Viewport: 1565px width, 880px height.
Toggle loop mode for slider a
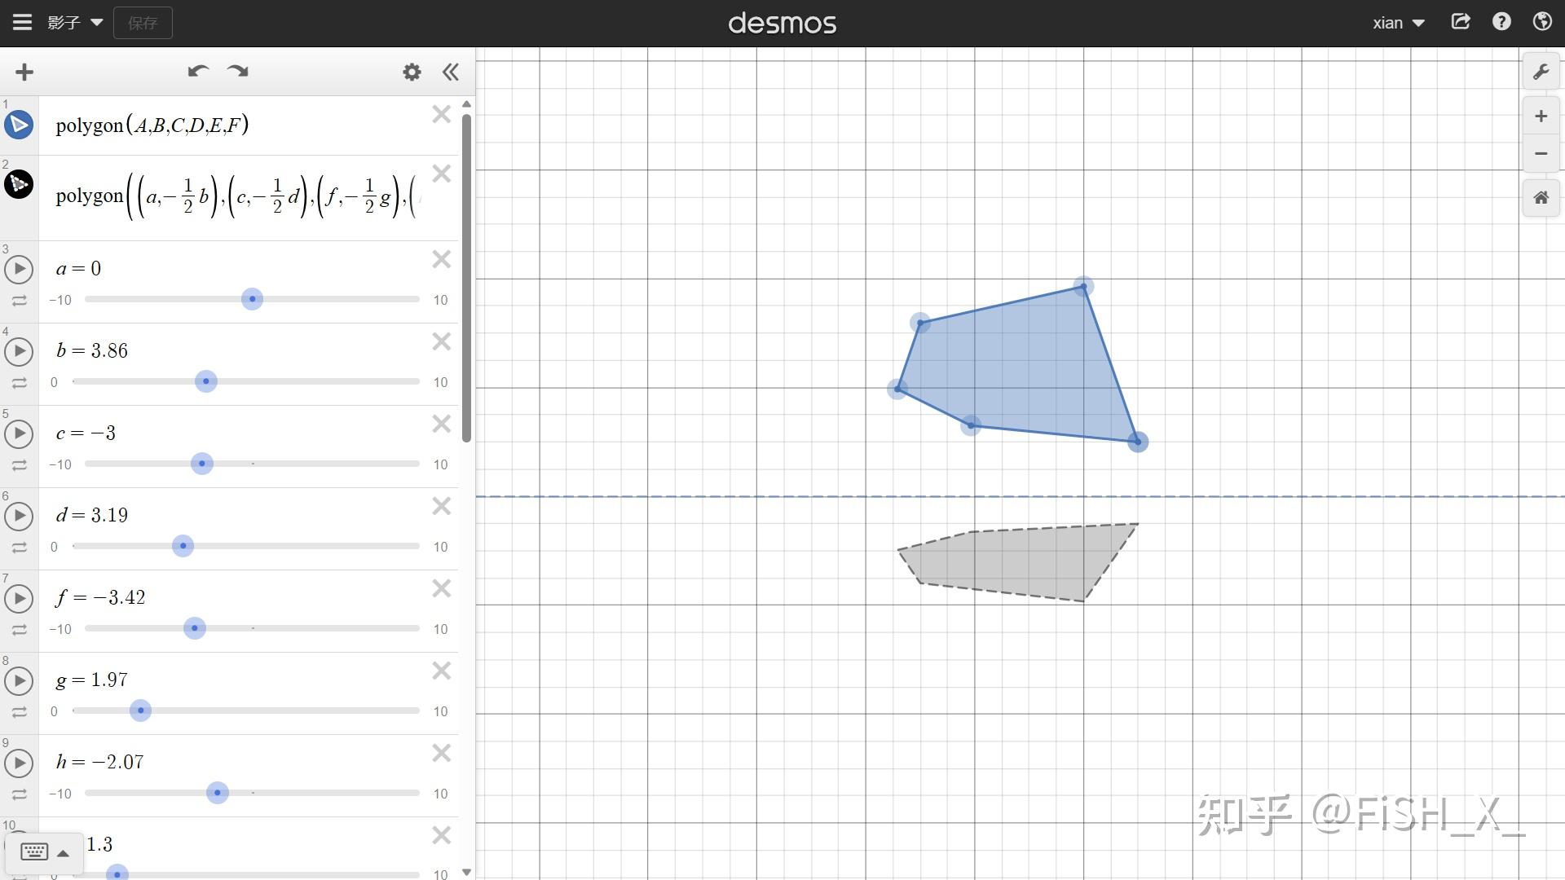19,301
